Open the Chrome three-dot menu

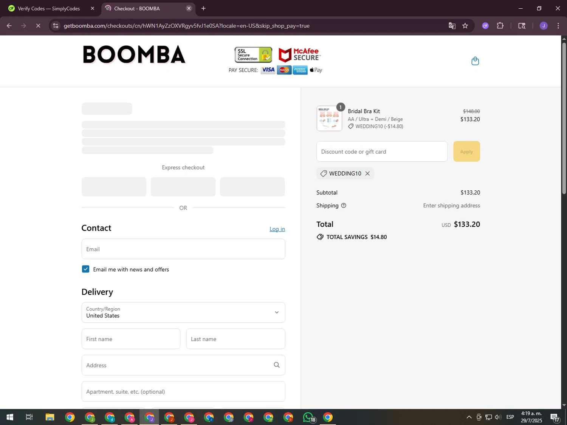558,26
